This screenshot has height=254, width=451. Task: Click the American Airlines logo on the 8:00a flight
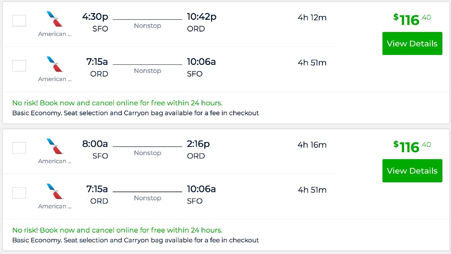coord(55,146)
